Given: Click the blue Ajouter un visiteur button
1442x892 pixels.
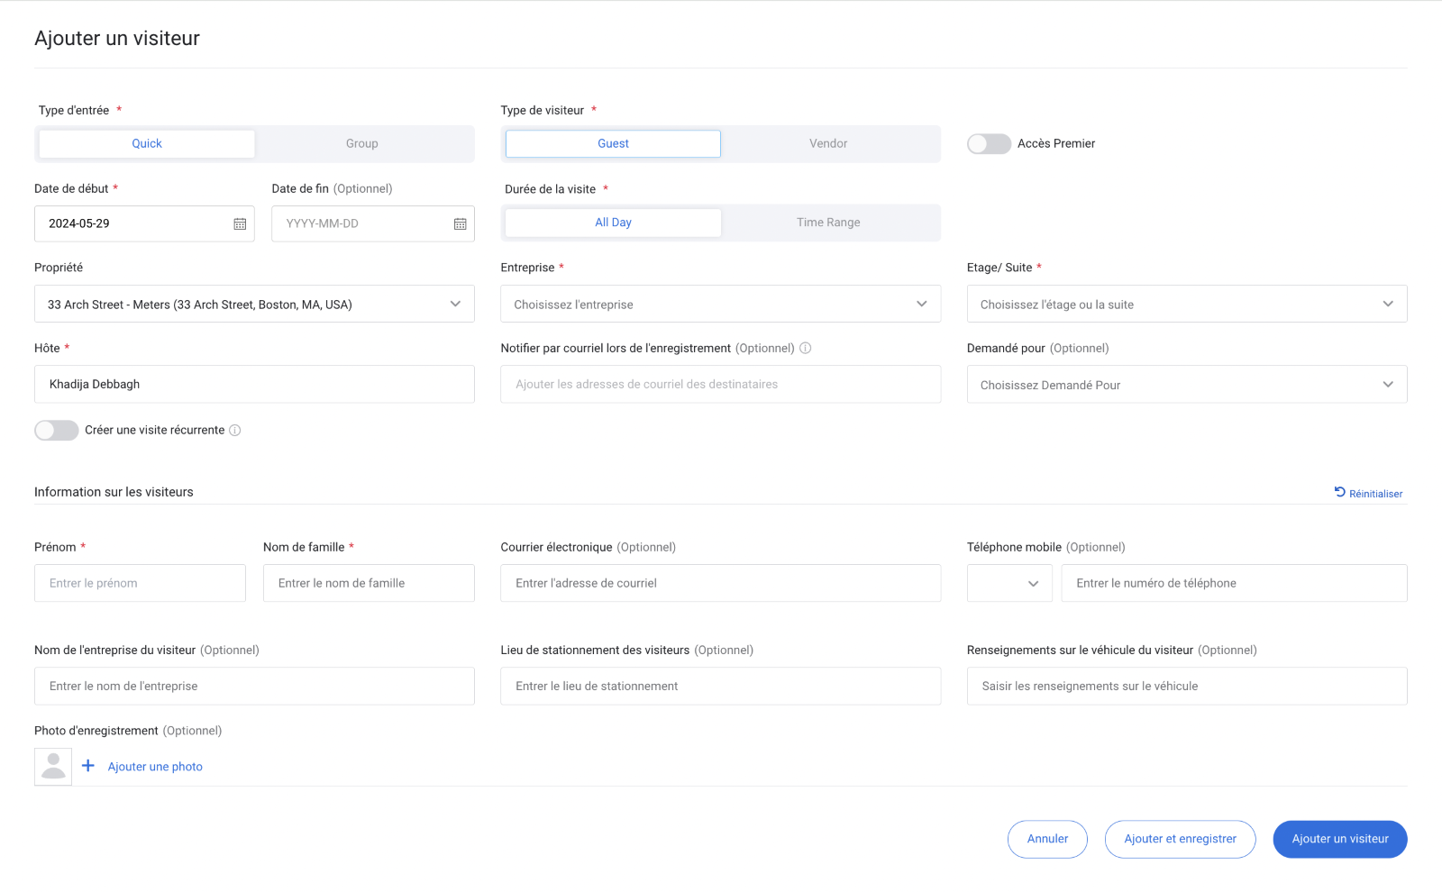Looking at the screenshot, I should pos(1339,839).
